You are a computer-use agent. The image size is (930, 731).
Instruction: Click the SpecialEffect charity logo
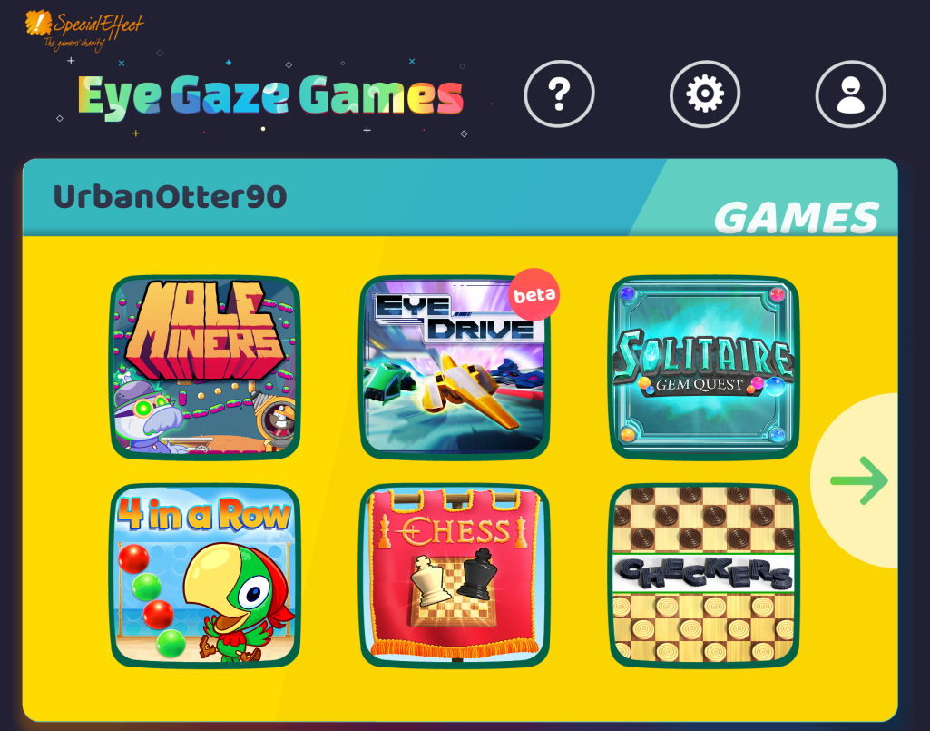pyautogui.click(x=83, y=30)
